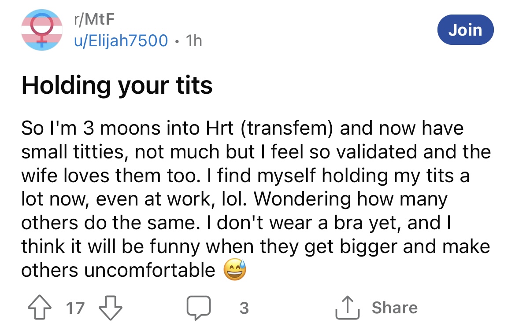Viewport: 515px width, 334px height.
Task: Click the last line of post body
Action: pyautogui.click(x=118, y=270)
